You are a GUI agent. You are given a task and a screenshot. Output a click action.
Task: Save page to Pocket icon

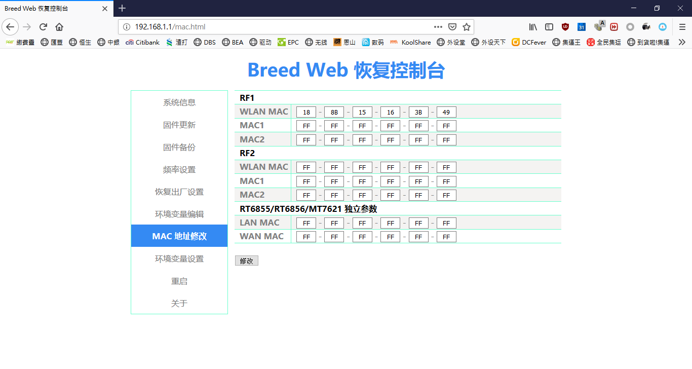coord(452,27)
